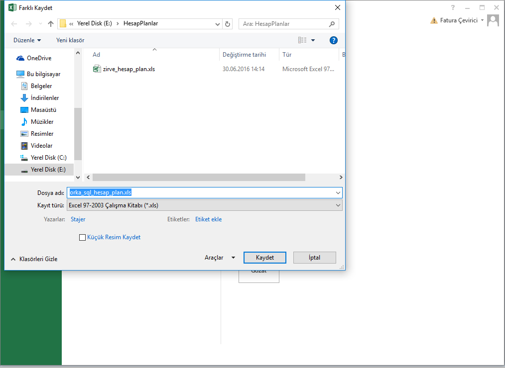Open the Düzenle menu
This screenshot has width=505, height=368.
point(27,40)
